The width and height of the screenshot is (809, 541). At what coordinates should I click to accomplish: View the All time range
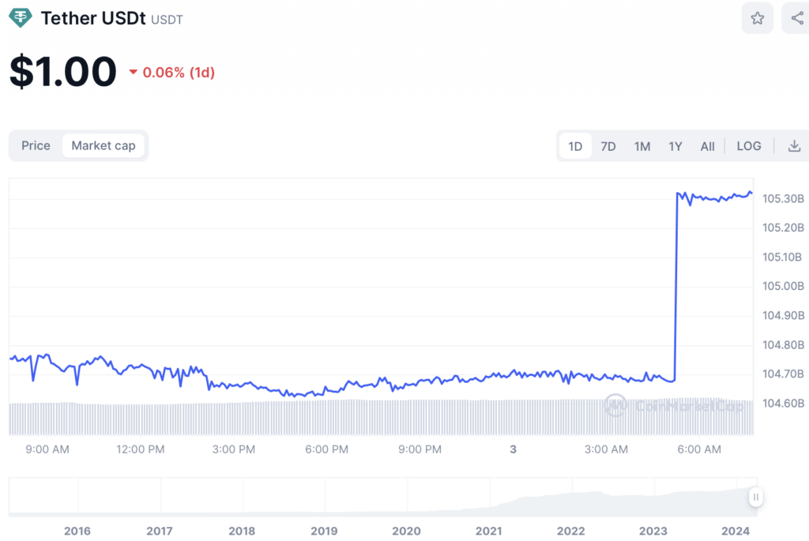(x=707, y=146)
